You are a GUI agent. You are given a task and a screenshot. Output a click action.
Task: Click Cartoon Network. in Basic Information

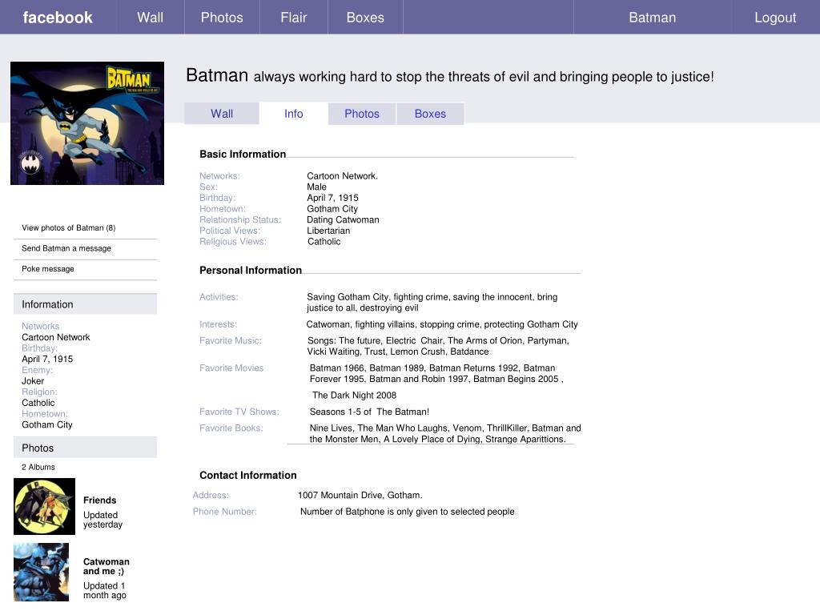[342, 175]
